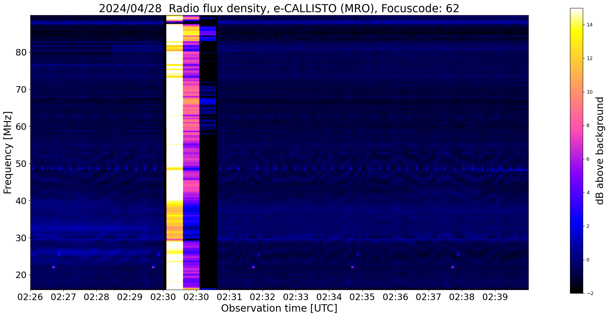Click the 70 MHz frequency tick label
This screenshot has width=609, height=317.
coord(21,89)
